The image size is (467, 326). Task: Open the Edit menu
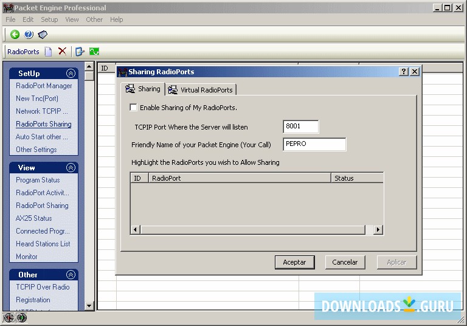[x=28, y=19]
